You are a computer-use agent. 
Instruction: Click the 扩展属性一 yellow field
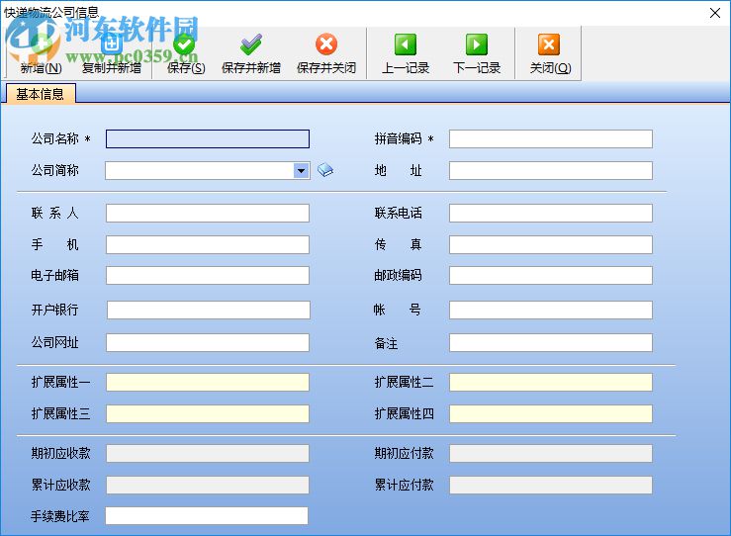point(208,382)
